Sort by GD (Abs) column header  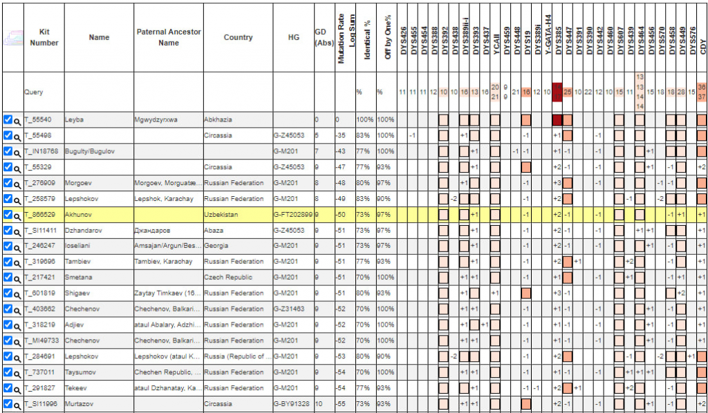click(x=321, y=38)
